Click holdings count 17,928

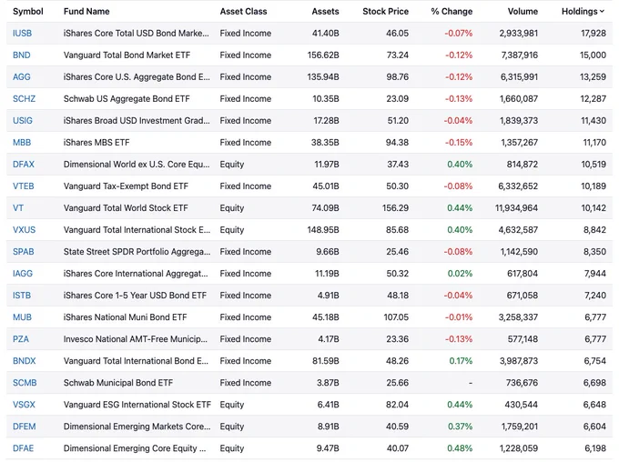coord(594,33)
